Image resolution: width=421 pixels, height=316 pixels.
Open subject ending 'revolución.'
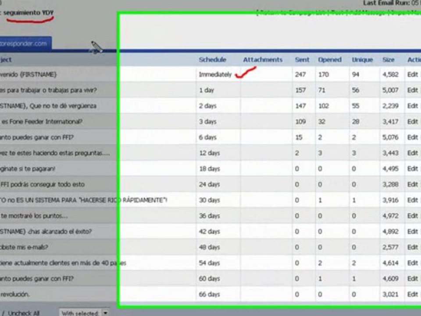pos(15,294)
